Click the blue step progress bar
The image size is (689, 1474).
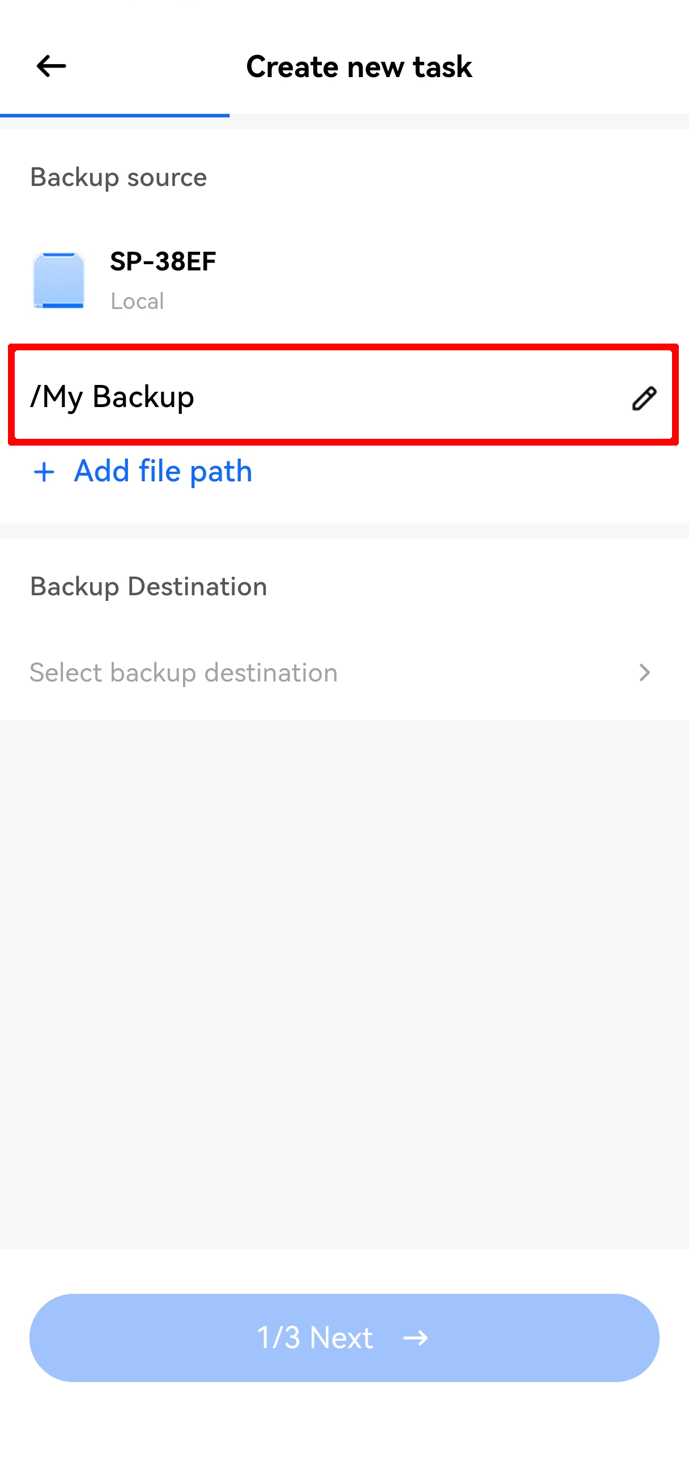114,115
